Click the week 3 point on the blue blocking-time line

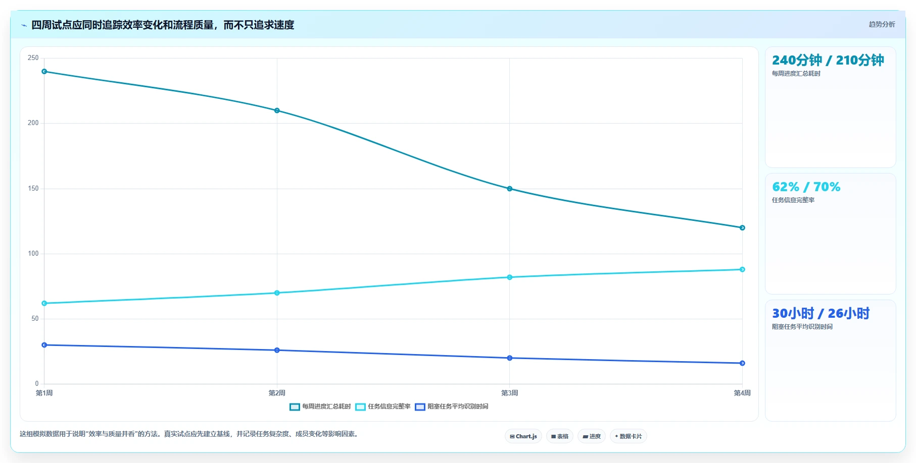pyautogui.click(x=509, y=358)
